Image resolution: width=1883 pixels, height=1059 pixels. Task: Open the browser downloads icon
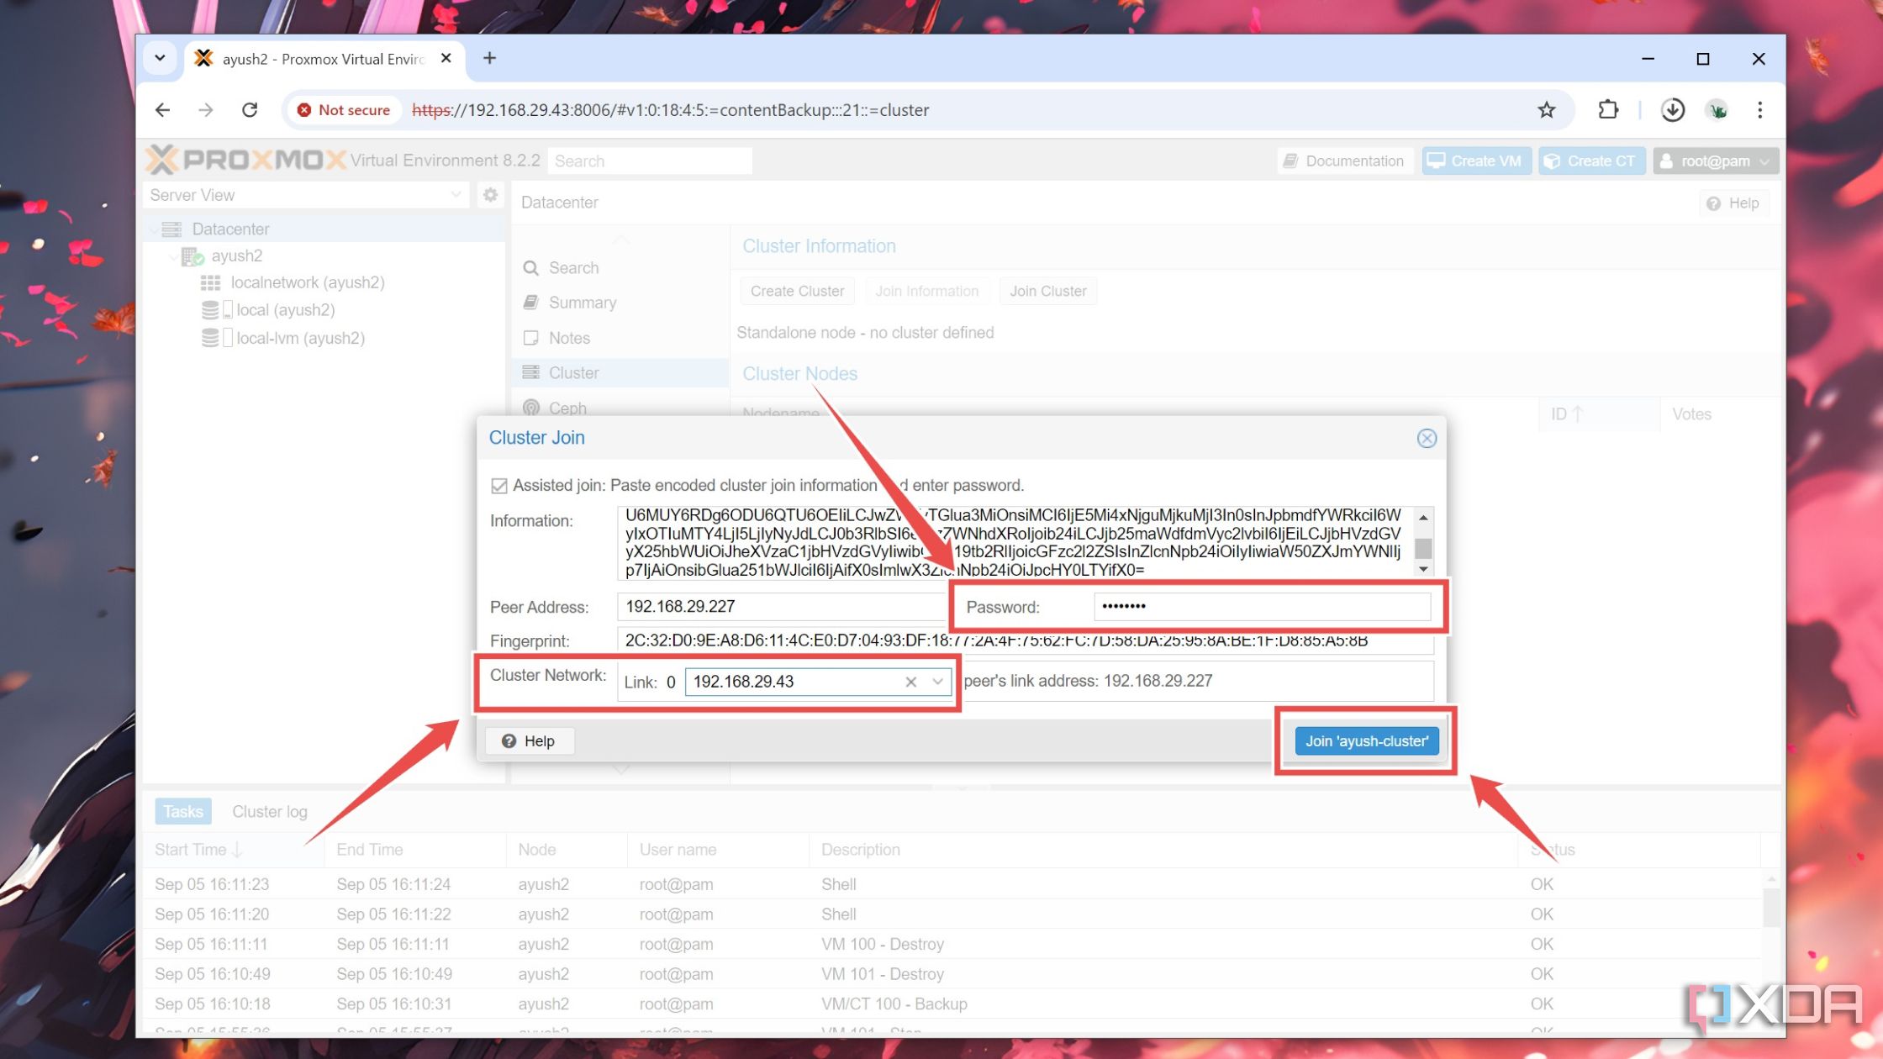pos(1673,110)
